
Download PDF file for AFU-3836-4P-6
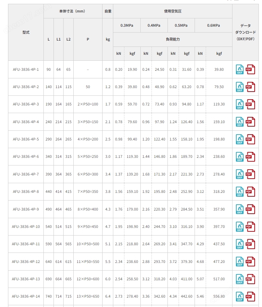[x=250, y=157]
